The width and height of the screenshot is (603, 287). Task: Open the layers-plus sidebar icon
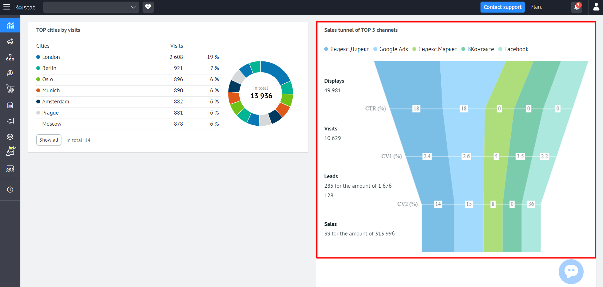(x=10, y=41)
